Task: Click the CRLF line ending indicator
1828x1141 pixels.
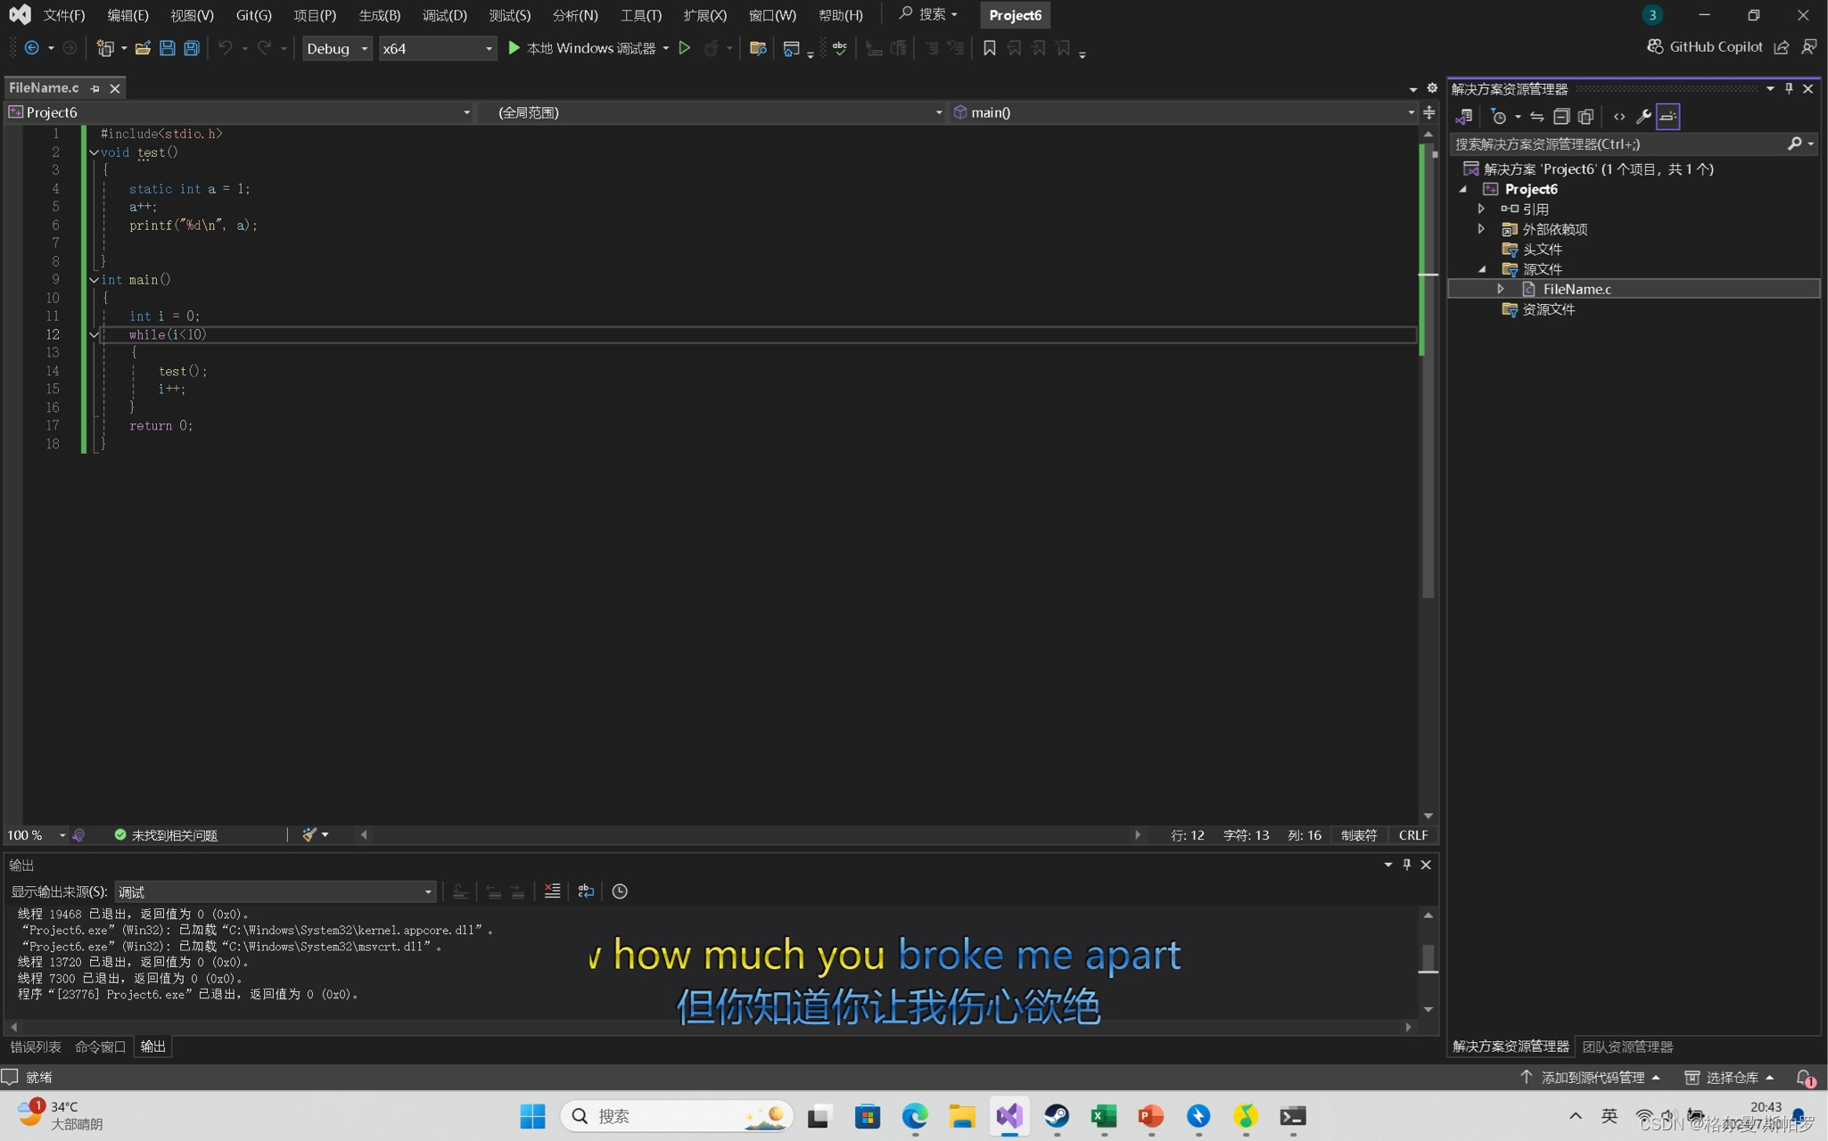Action: tap(1412, 835)
